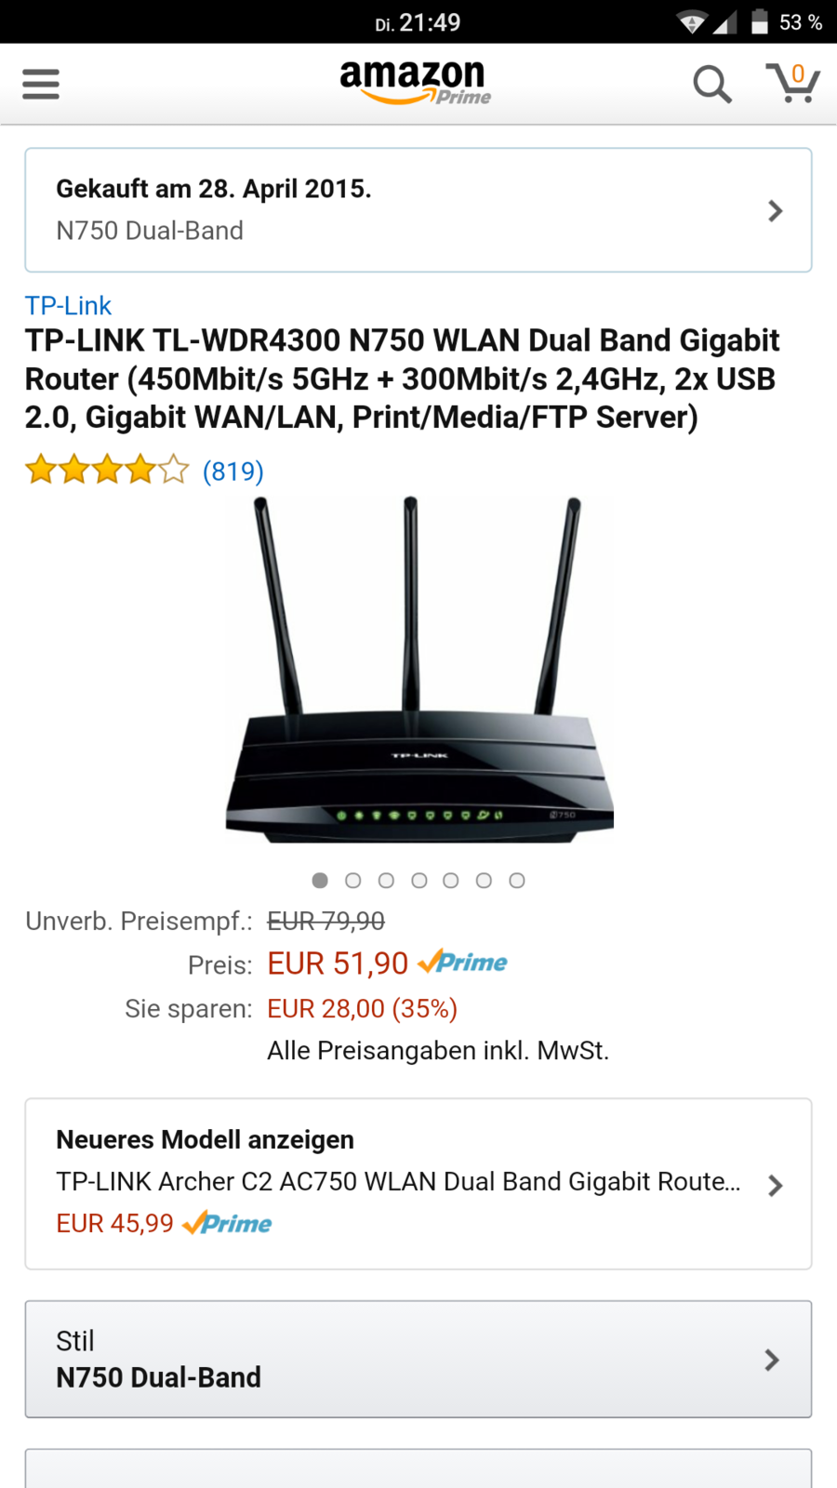Viewport: 837px width, 1488px height.
Task: Tap the TL-WDR4300 router product image
Action: point(418,670)
